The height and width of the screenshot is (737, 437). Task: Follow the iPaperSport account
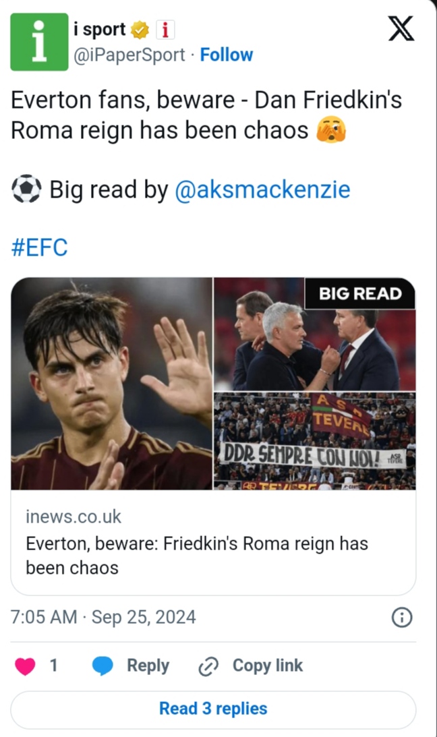coord(227,55)
